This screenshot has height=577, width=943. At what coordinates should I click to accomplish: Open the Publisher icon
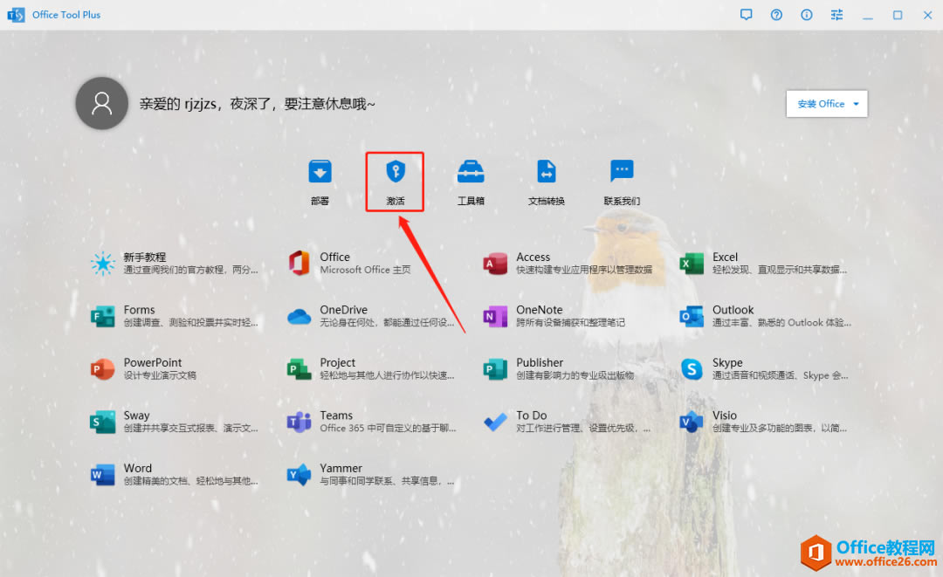pos(495,369)
